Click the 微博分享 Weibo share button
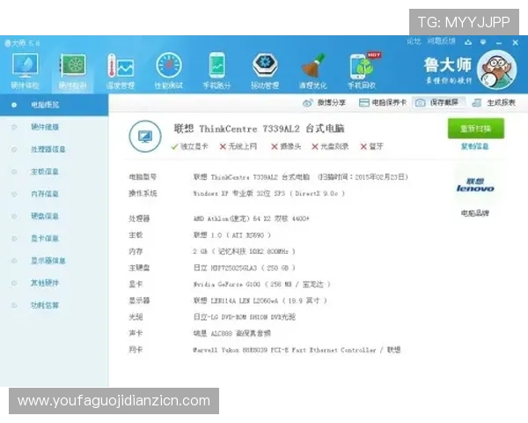Image resolution: width=528 pixels, height=423 pixels. tap(326, 103)
